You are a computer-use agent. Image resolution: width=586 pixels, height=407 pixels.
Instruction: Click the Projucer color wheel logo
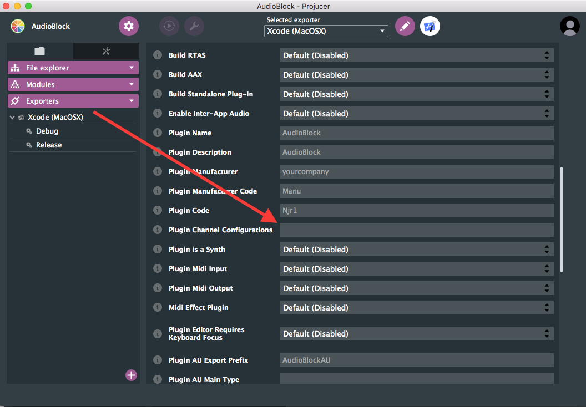[18, 26]
